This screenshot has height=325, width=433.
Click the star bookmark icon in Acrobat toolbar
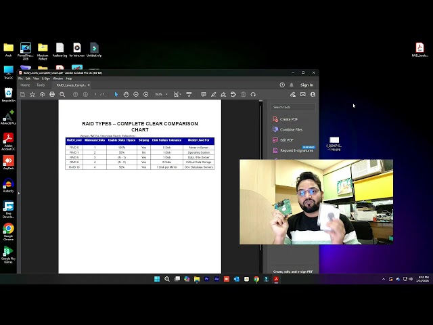32,95
